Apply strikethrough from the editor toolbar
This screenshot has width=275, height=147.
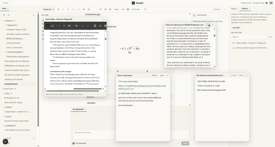pyautogui.click(x=68, y=9)
